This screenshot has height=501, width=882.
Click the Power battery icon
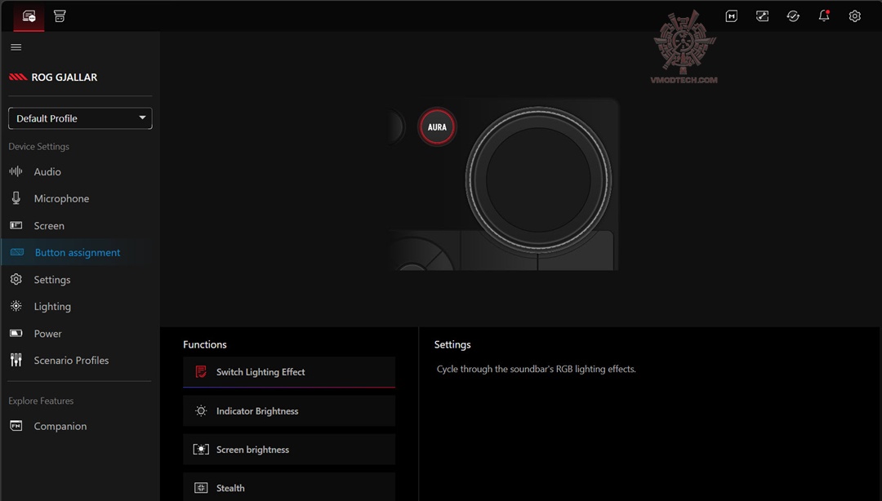point(16,333)
